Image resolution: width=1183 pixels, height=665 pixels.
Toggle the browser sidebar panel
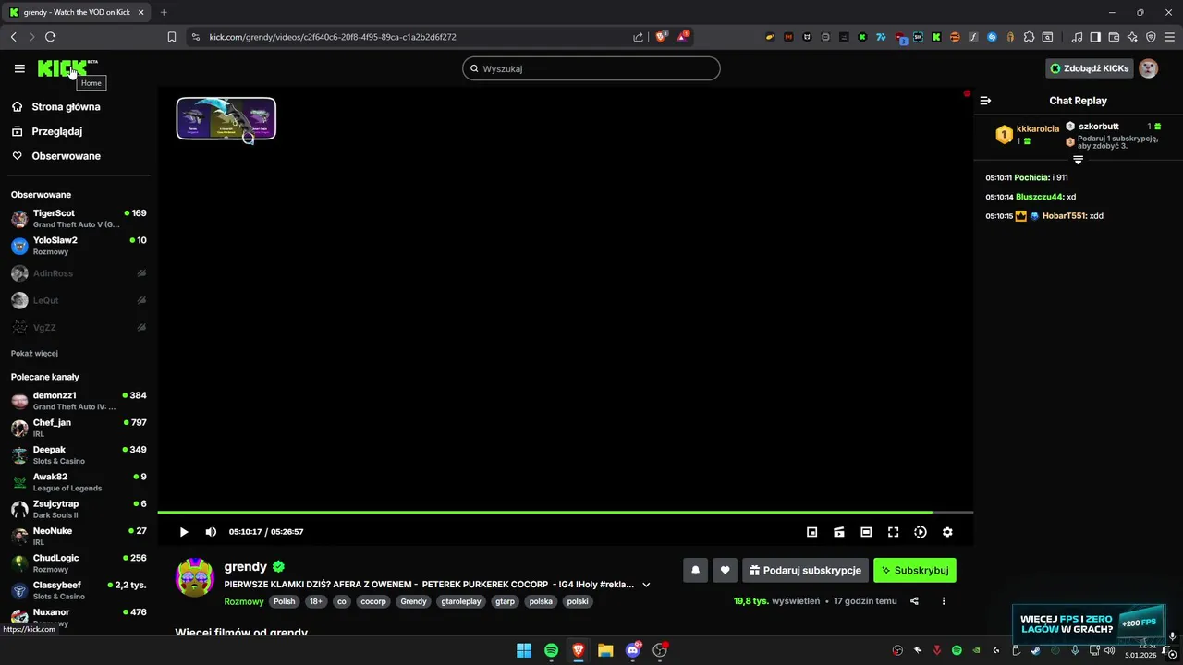[x=1095, y=37]
